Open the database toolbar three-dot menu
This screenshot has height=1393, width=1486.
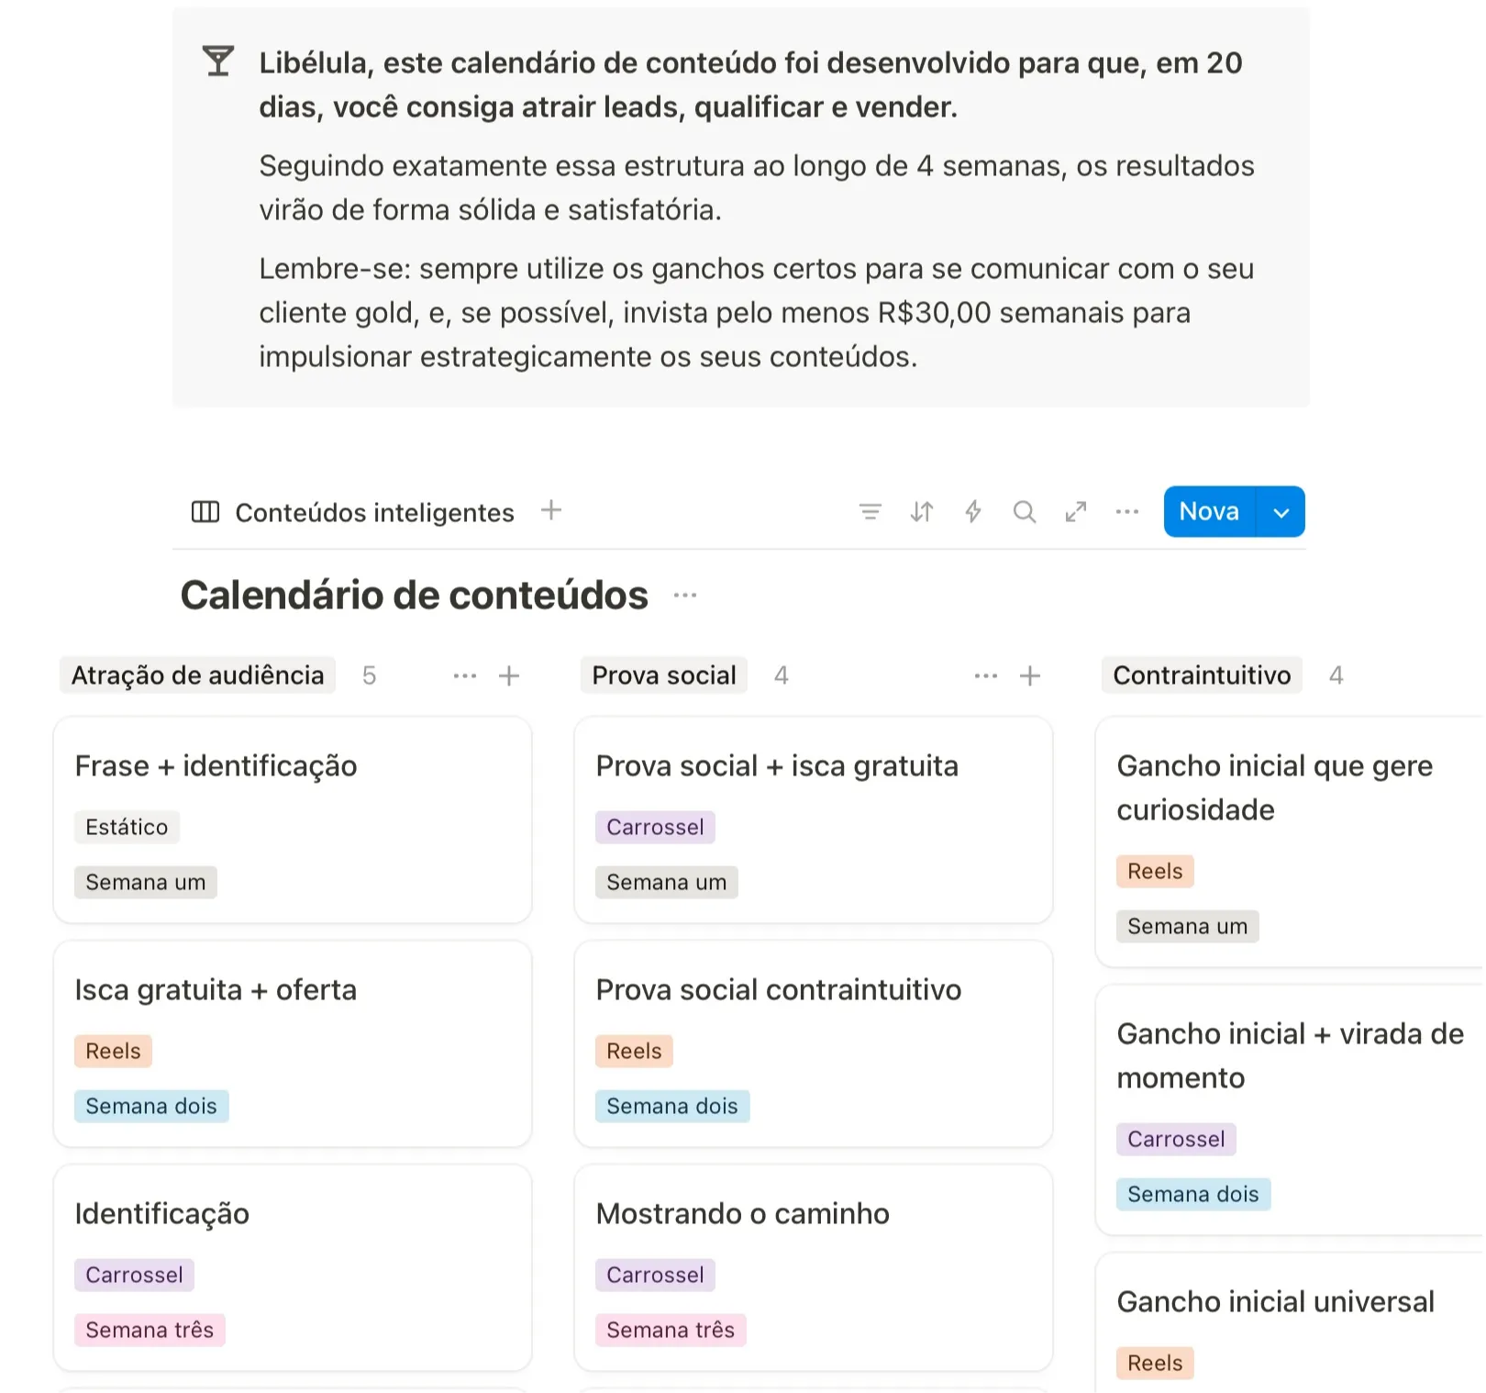click(x=1126, y=512)
